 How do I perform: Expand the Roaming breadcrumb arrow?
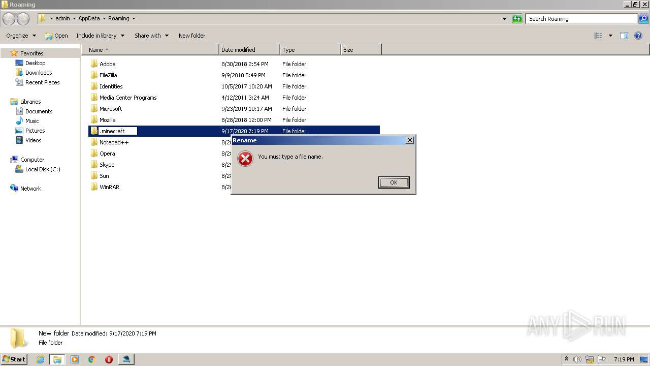[134, 19]
